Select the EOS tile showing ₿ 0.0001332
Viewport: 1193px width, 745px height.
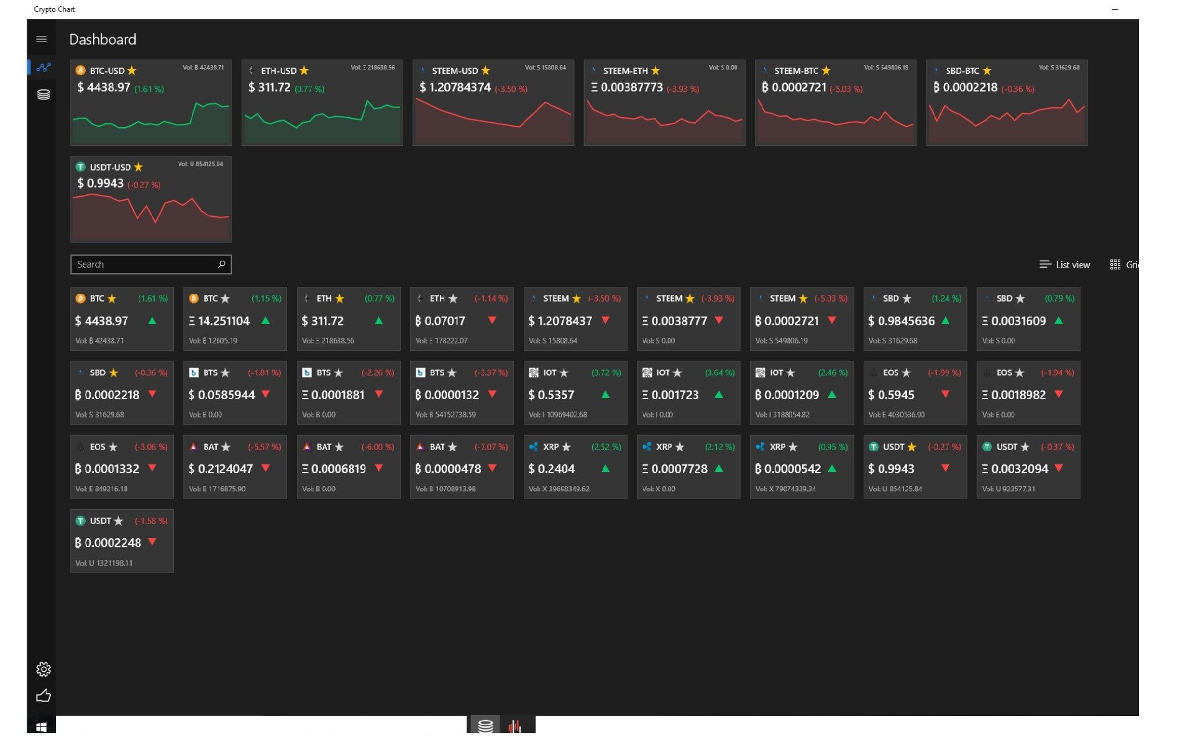[122, 467]
